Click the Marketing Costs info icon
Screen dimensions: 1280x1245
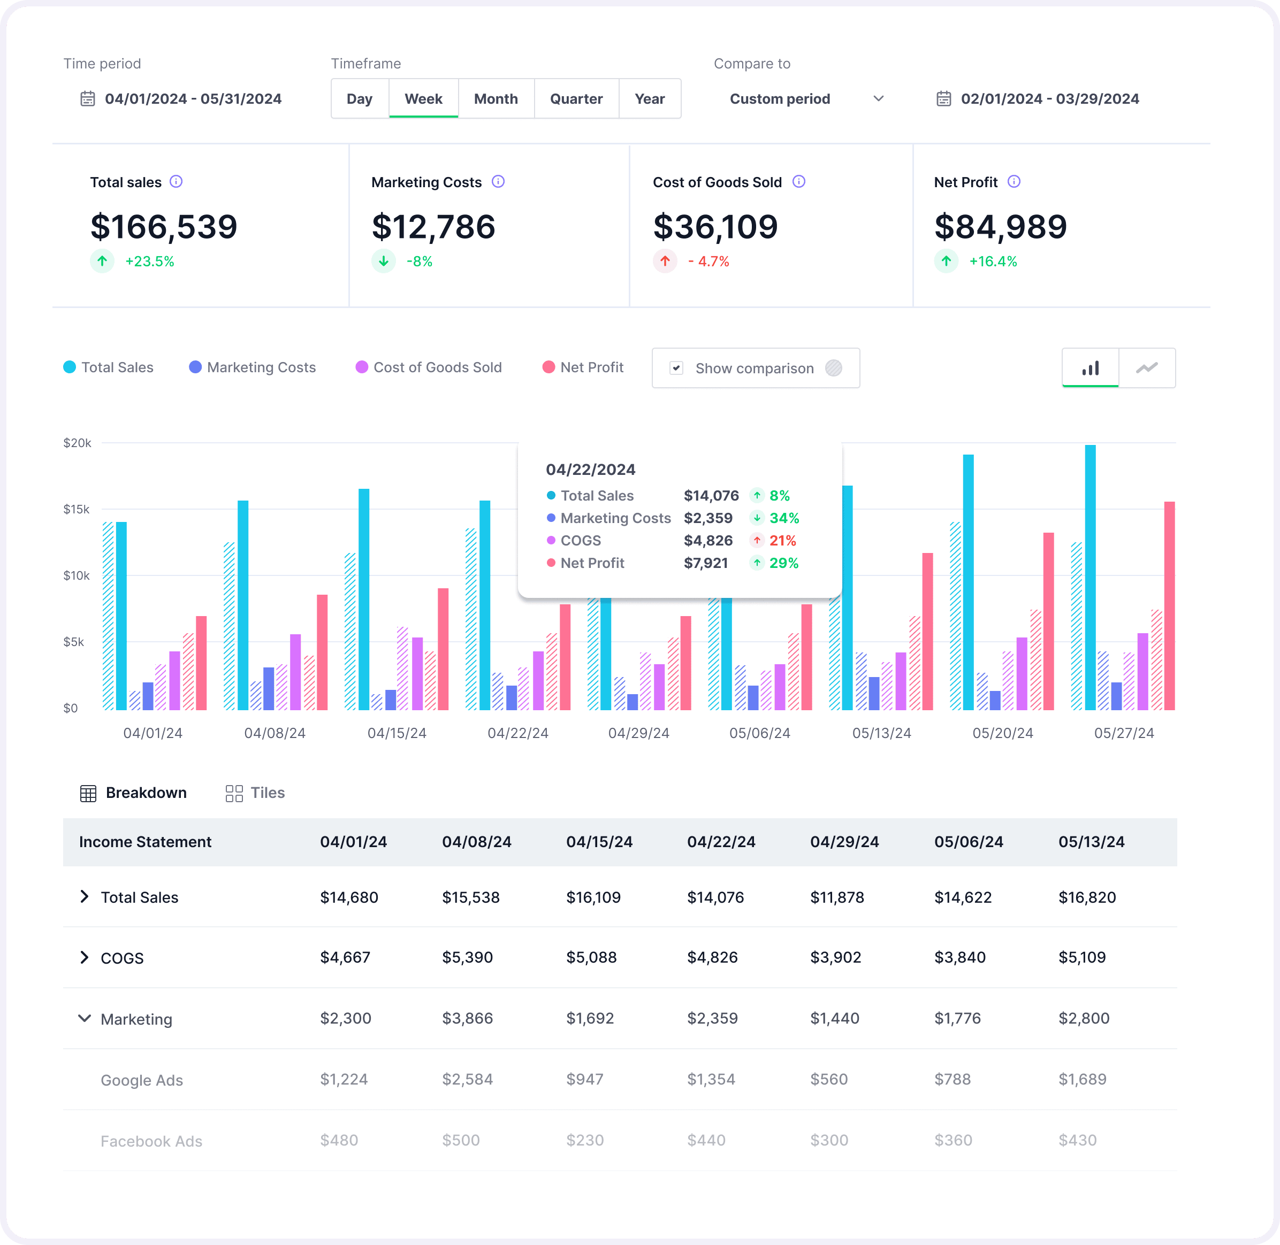pyautogui.click(x=499, y=182)
